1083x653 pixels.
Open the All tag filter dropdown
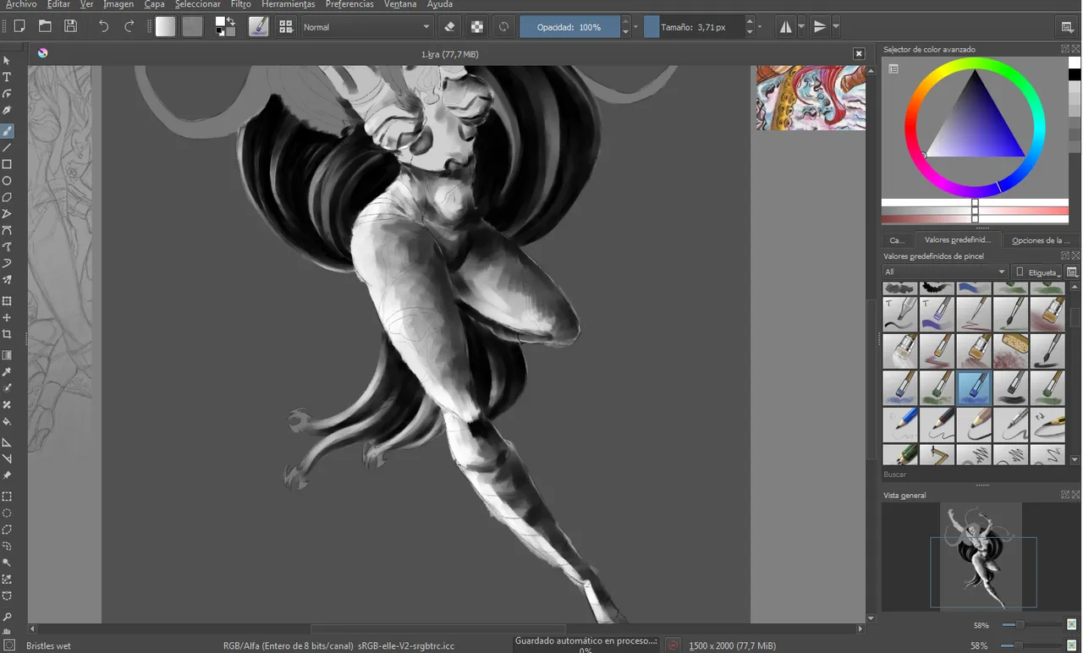click(945, 272)
